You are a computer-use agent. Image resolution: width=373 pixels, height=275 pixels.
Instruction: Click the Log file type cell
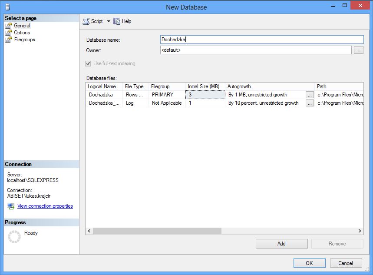click(135, 103)
